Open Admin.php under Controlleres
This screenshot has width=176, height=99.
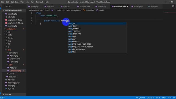click(x=14, y=56)
